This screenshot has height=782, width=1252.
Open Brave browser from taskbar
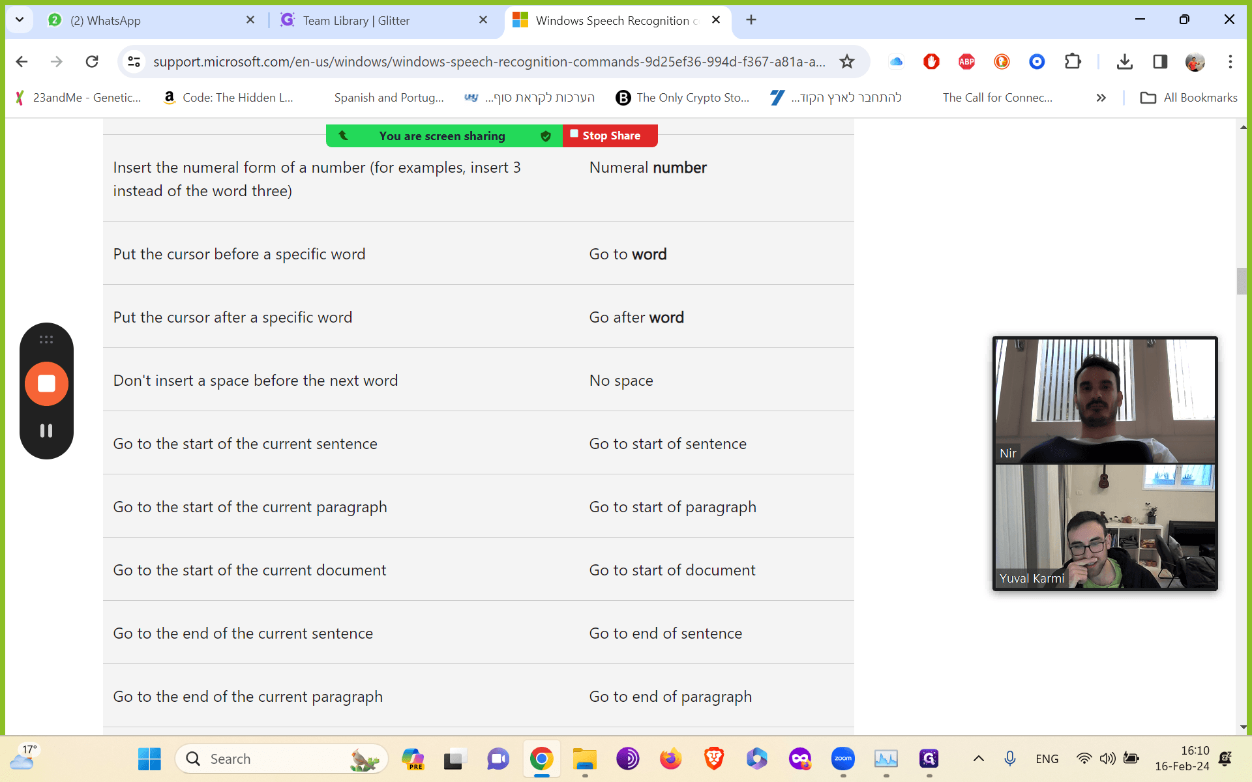(714, 759)
